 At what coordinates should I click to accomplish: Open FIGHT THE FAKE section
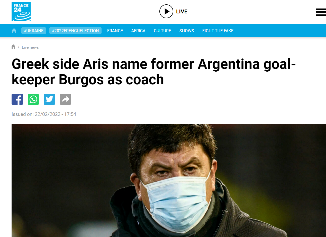pyautogui.click(x=218, y=31)
